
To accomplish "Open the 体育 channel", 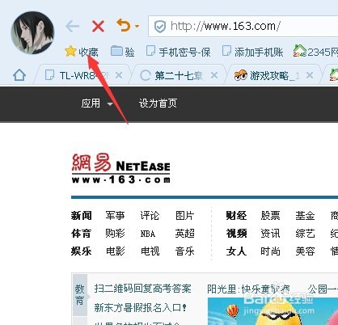I will click(81, 234).
